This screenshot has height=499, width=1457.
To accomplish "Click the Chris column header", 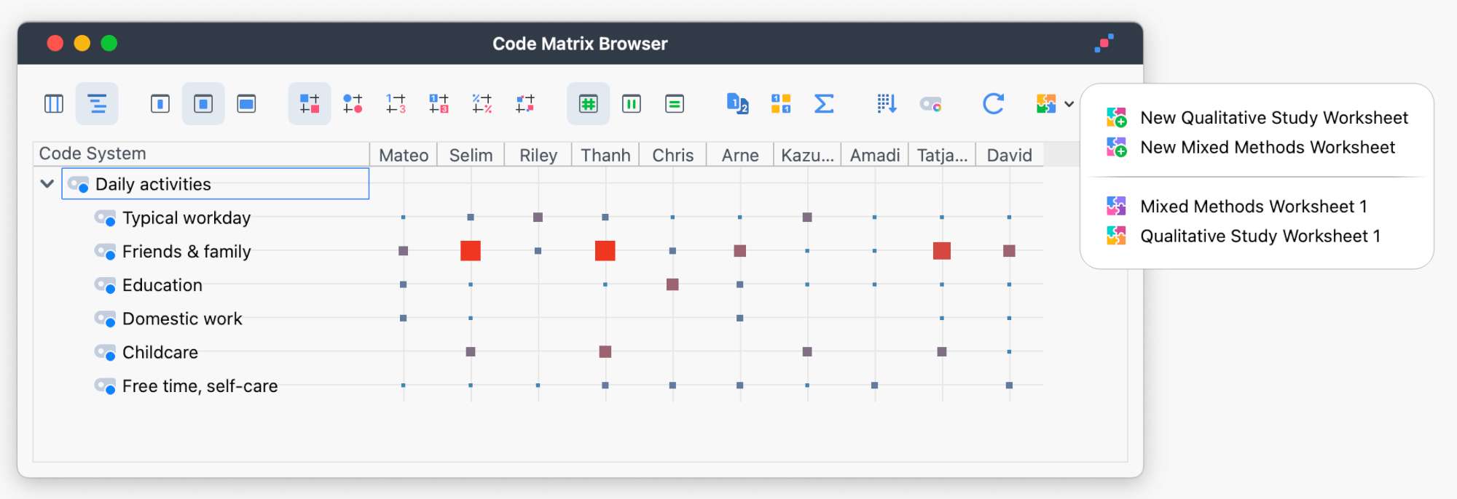I will point(672,155).
